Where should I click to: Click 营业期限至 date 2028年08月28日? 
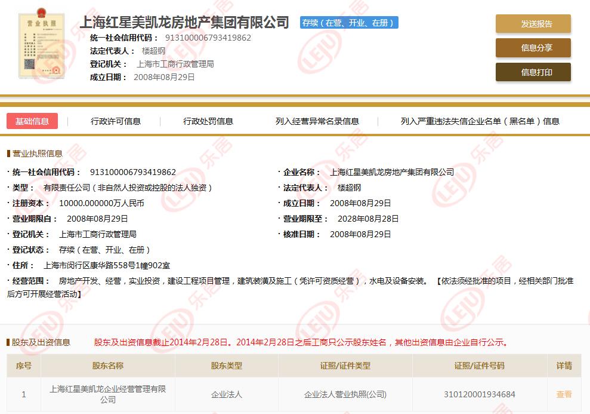coord(368,219)
